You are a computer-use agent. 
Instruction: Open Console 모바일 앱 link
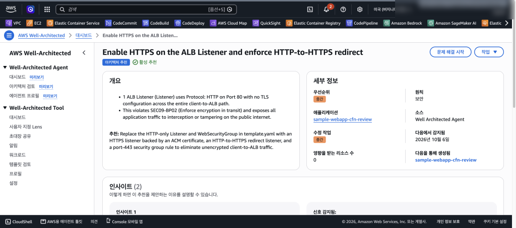pyautogui.click(x=124, y=222)
